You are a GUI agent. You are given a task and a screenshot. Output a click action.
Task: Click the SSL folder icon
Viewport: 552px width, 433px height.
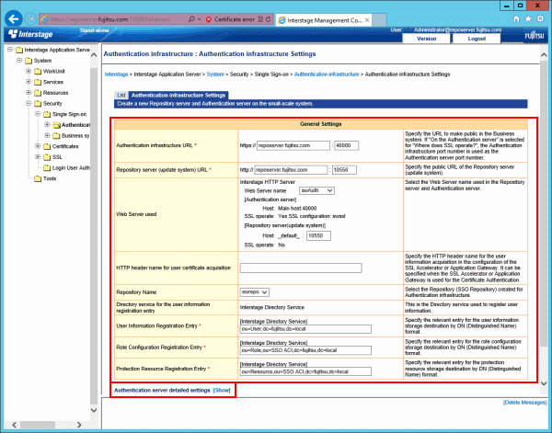47,157
